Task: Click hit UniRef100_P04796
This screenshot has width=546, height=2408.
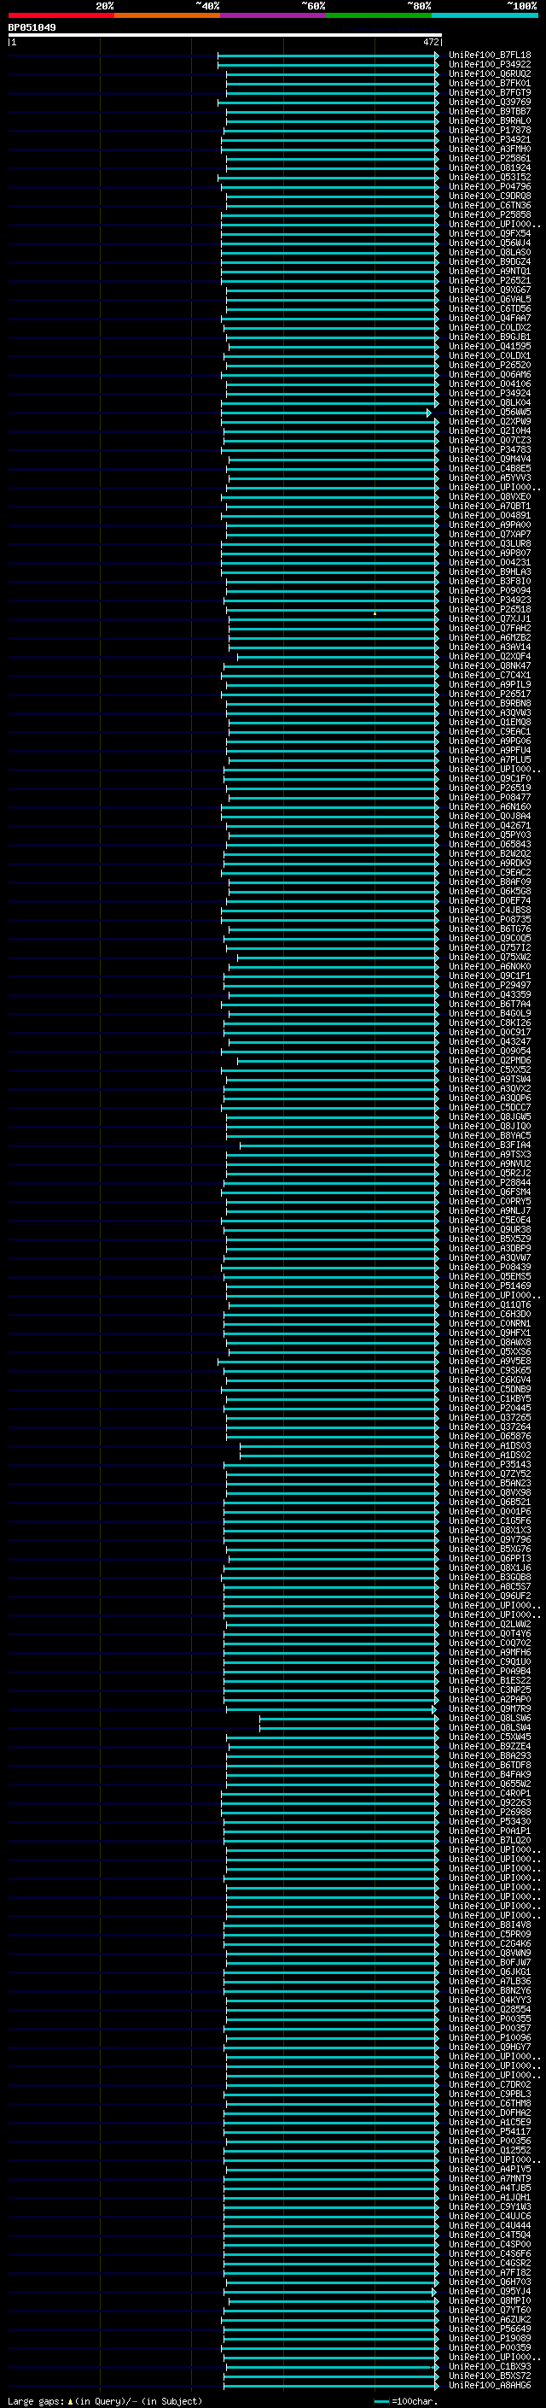Action: tap(489, 187)
